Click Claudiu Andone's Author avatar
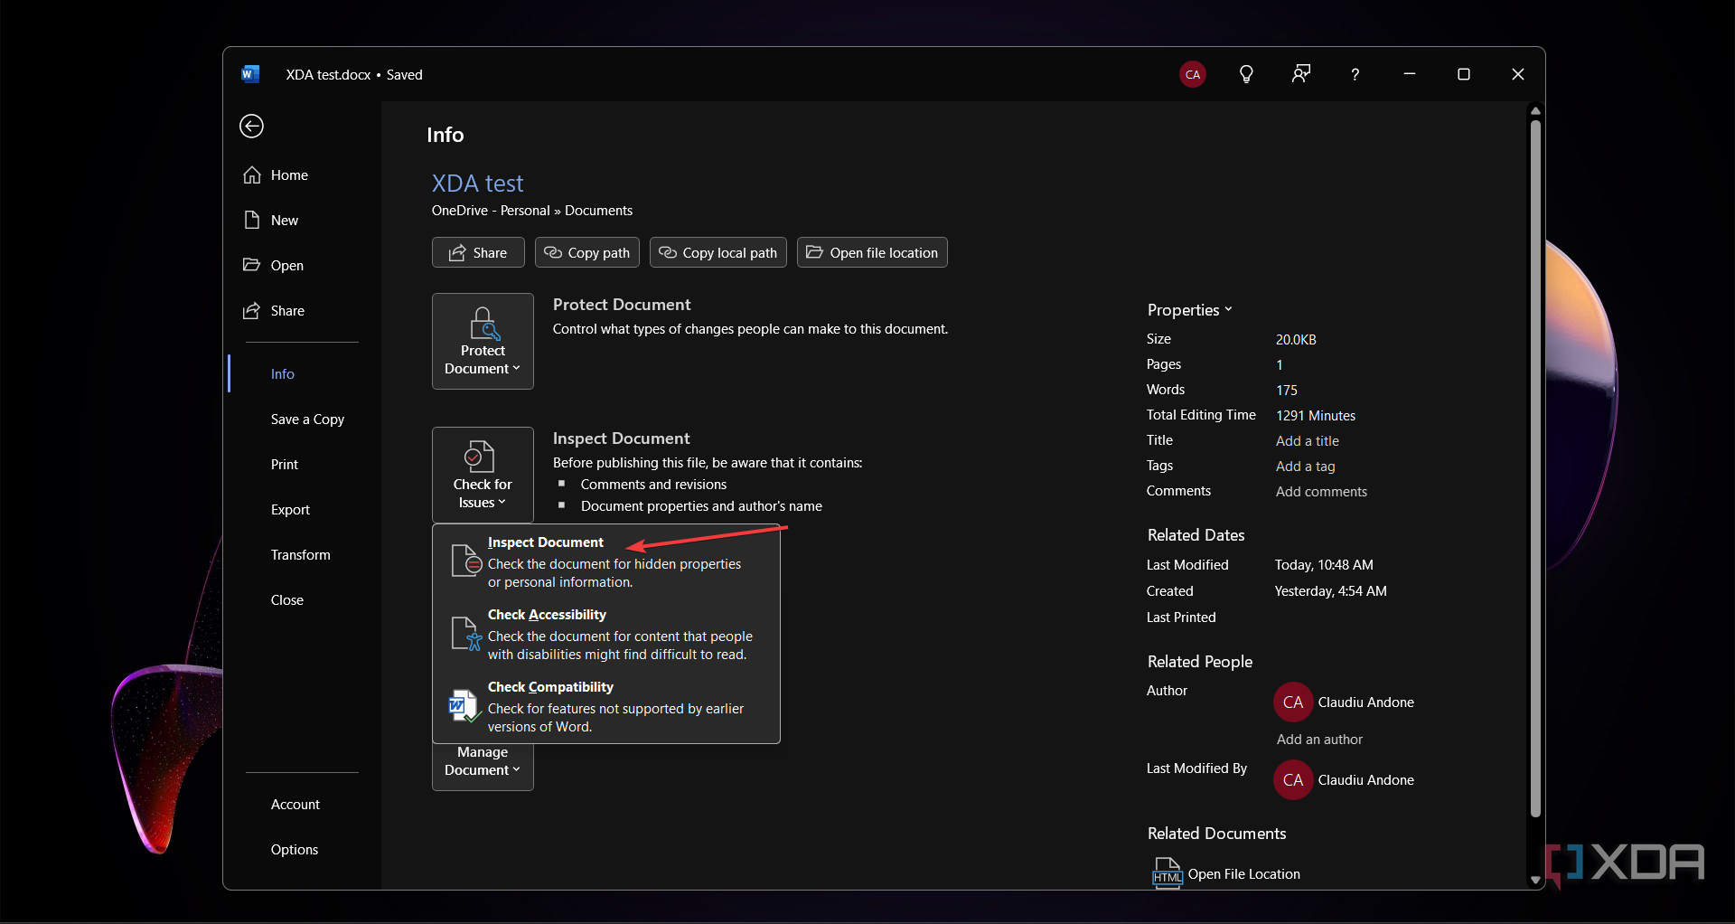1735x924 pixels. [x=1293, y=702]
